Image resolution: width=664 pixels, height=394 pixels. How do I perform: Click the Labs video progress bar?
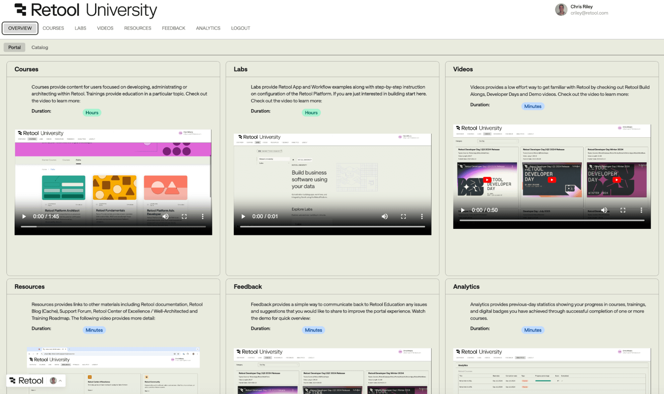(x=332, y=226)
